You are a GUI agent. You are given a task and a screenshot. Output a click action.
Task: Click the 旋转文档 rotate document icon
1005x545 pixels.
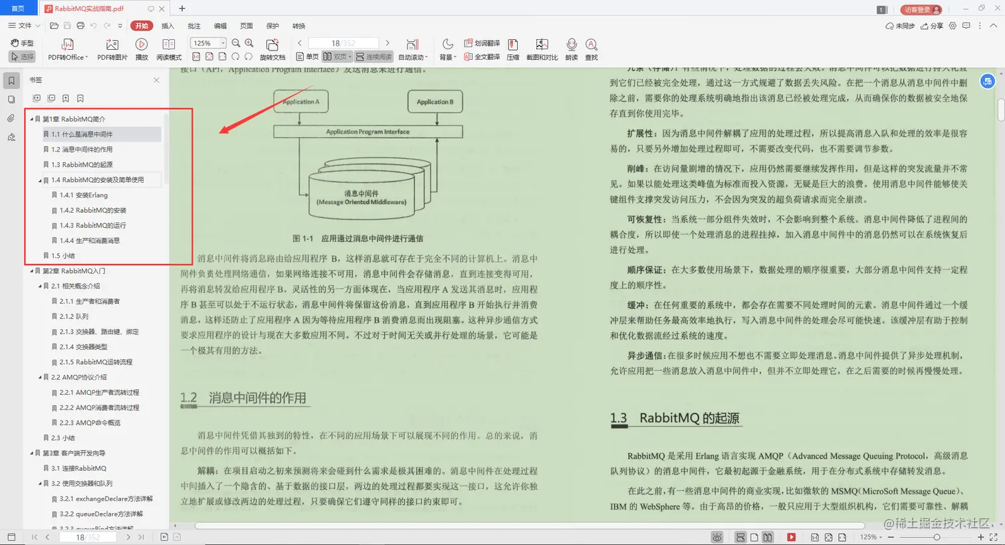(x=272, y=48)
